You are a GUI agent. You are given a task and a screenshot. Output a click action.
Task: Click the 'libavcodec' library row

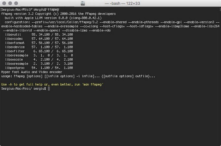(39, 39)
